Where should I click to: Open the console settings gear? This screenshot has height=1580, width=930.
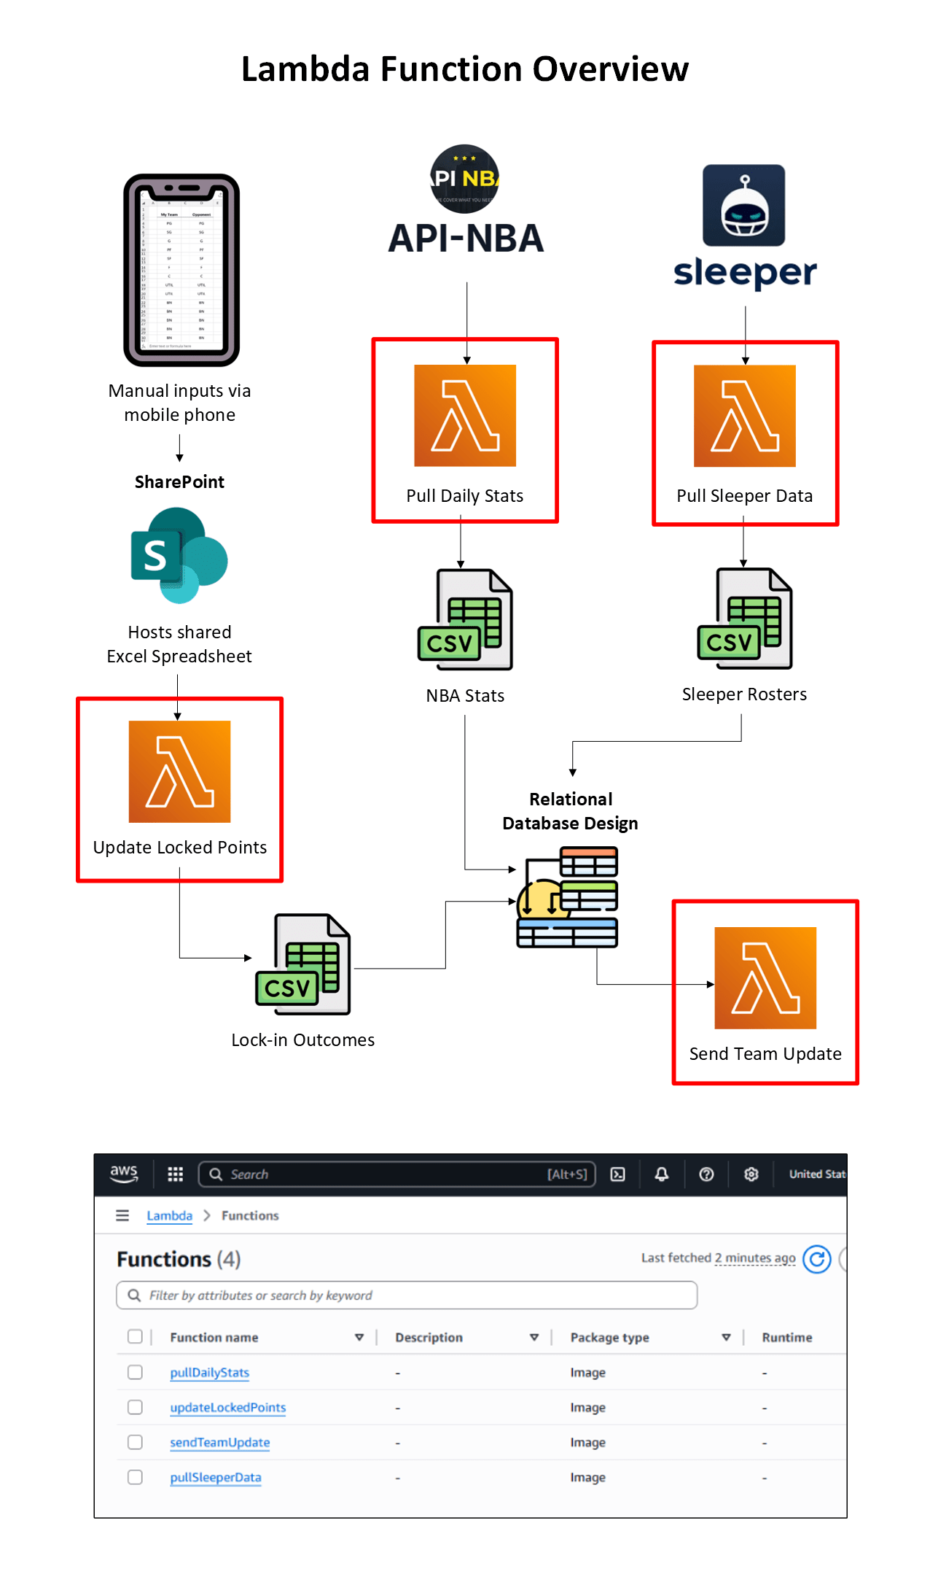(751, 1174)
